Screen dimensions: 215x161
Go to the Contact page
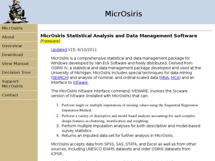[x=10, y=95]
